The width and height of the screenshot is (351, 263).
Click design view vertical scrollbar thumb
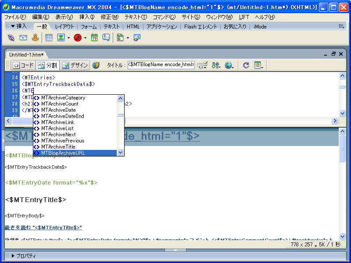(342, 148)
